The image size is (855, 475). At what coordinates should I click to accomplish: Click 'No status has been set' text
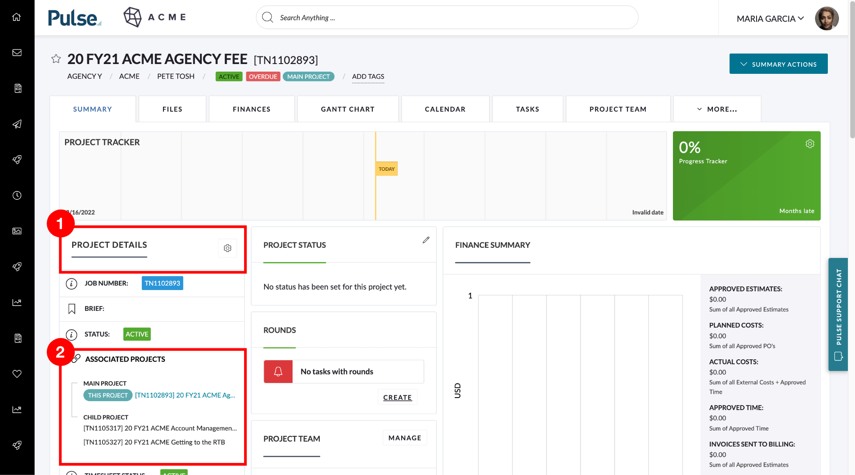point(335,287)
